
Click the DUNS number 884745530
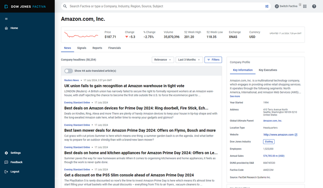pos(269,163)
